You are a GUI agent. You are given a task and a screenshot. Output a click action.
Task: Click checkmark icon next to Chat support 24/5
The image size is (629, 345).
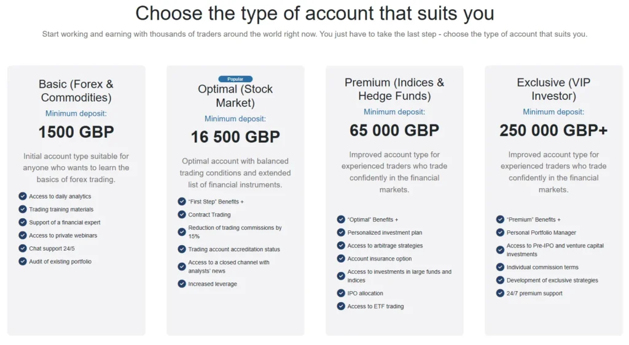click(23, 248)
